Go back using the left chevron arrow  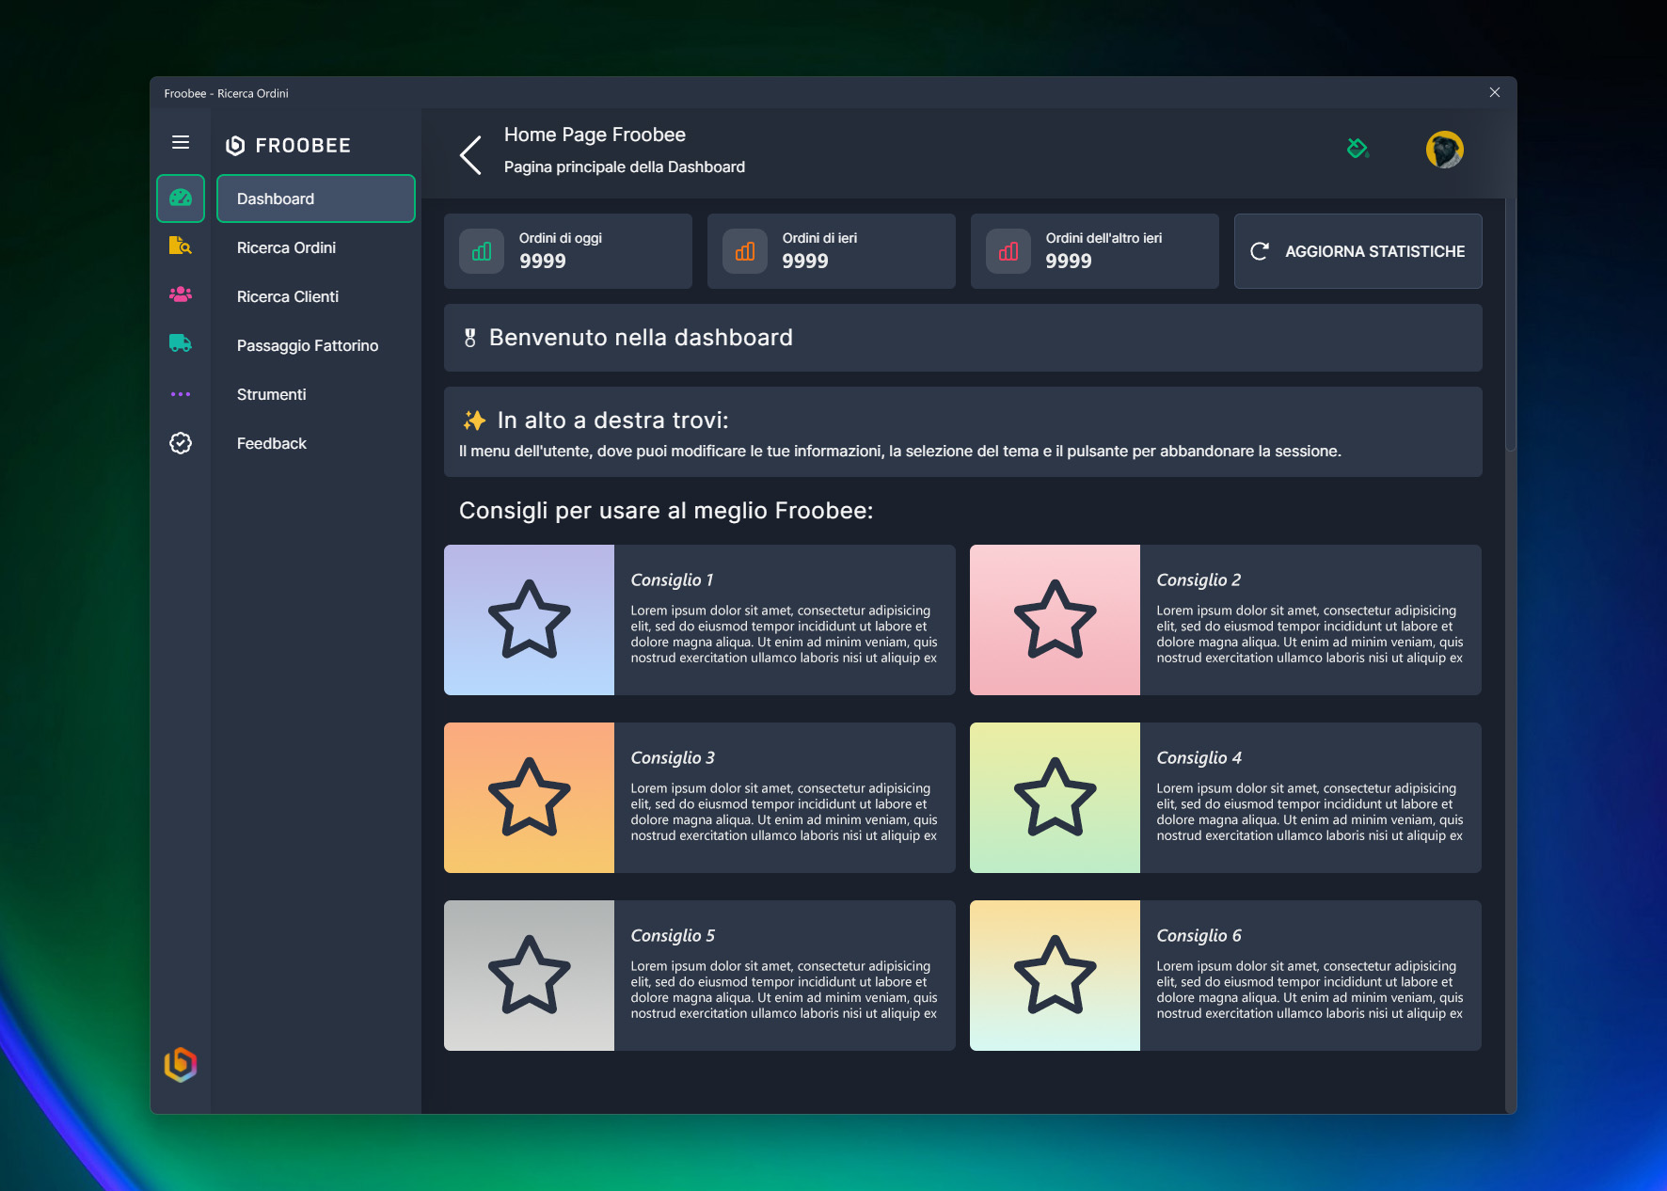(x=471, y=155)
